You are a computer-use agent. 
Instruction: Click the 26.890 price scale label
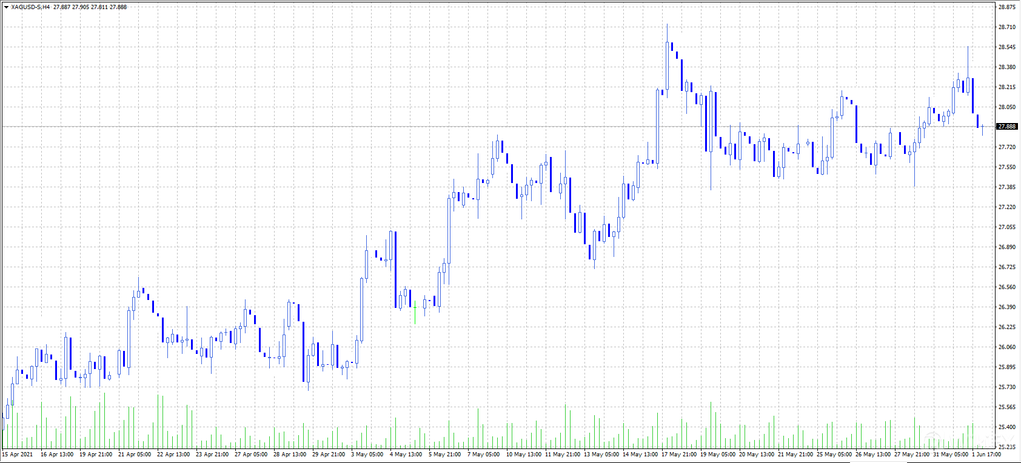pyautogui.click(x=1007, y=247)
